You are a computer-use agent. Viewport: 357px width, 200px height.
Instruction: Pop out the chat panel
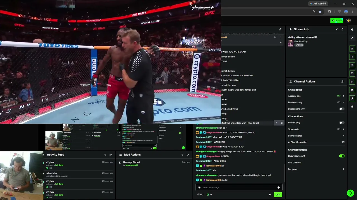(x=280, y=29)
